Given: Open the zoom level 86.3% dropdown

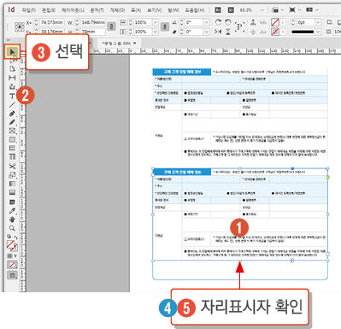Looking at the screenshot, I should pos(262,10).
